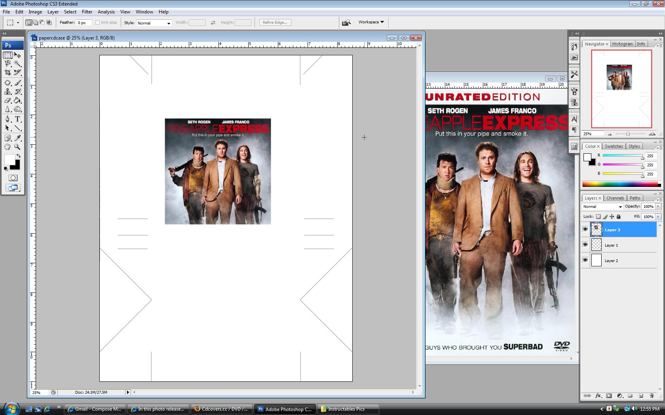Select the Eraser tool

(x=8, y=100)
